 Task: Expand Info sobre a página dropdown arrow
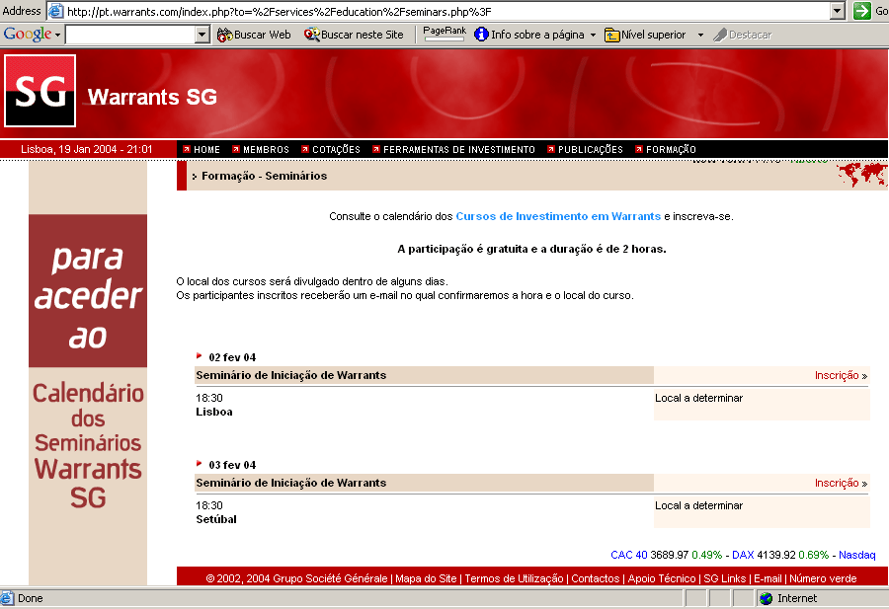tap(593, 36)
